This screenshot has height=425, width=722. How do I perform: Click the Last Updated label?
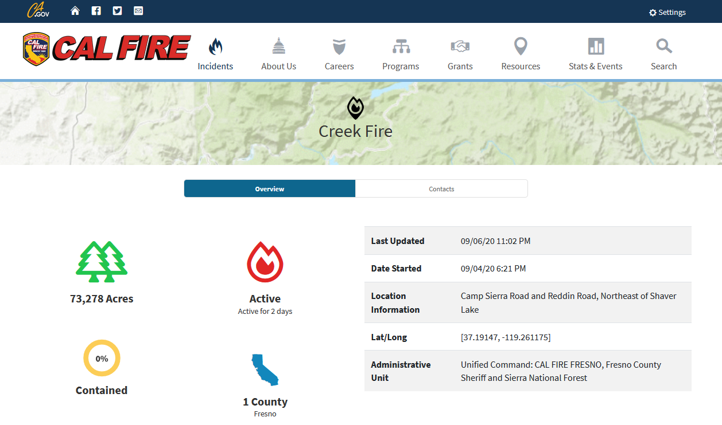[x=398, y=241]
